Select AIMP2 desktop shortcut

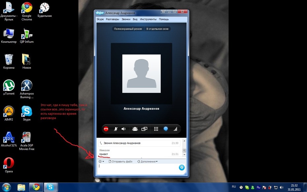(x=9, y=113)
